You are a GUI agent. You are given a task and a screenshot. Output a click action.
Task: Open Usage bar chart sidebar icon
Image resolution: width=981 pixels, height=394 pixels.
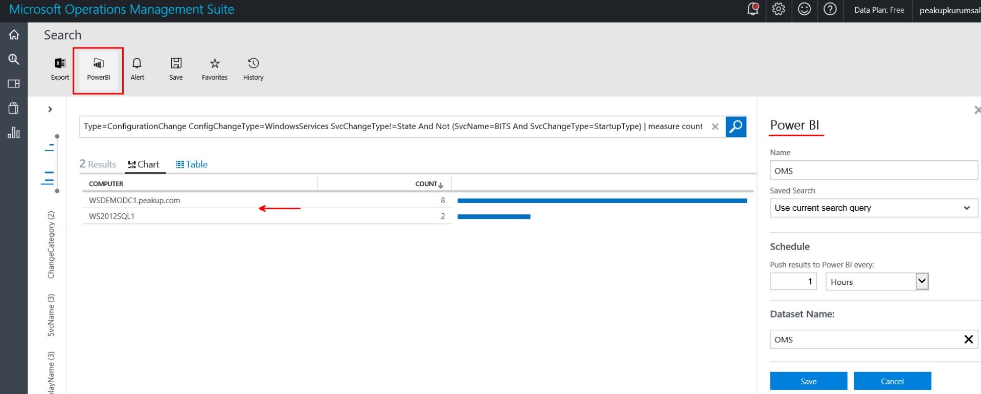(14, 133)
